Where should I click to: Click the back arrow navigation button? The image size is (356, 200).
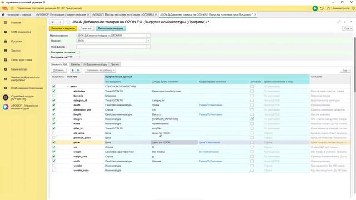[x=53, y=22]
